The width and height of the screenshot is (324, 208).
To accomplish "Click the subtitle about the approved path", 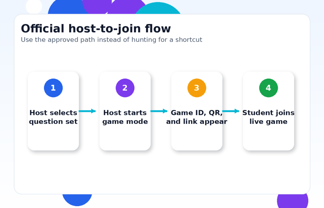I will click(111, 40).
